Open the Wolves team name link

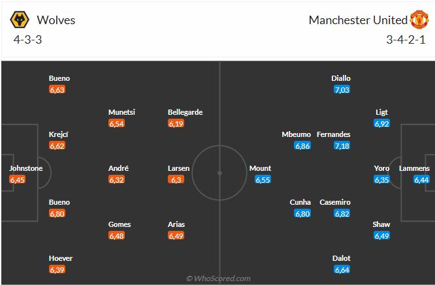click(x=56, y=20)
